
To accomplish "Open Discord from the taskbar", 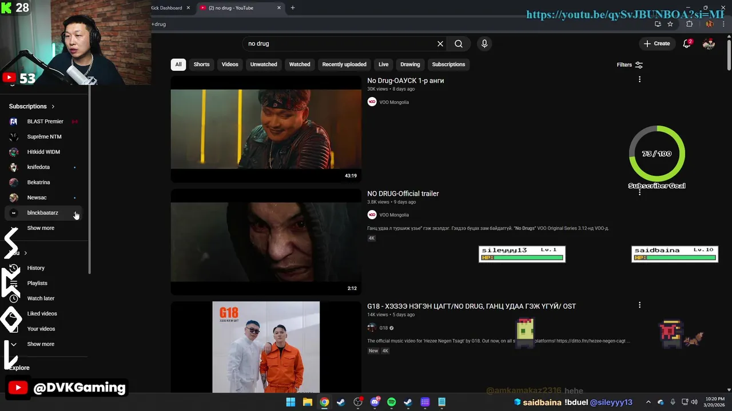I will (375, 402).
